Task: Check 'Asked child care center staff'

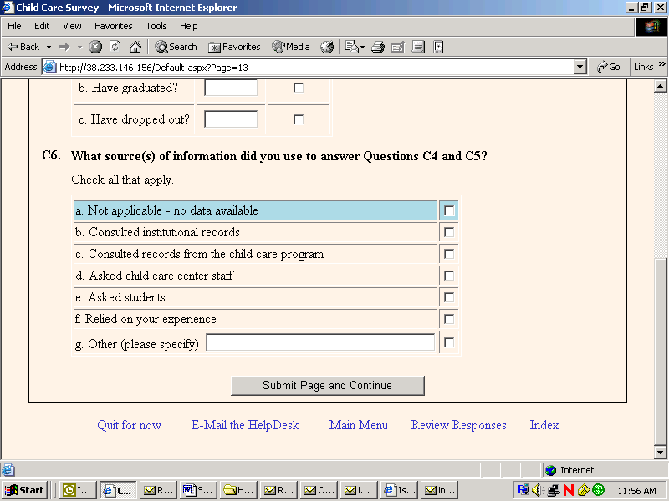Action: tap(449, 276)
